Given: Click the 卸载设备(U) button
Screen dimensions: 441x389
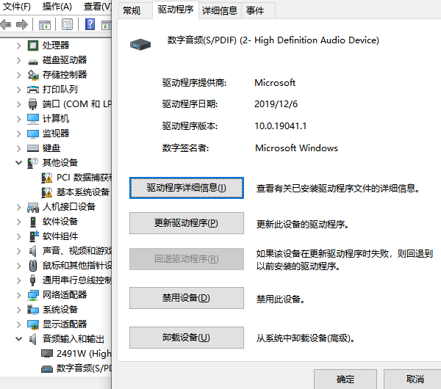Looking at the screenshot, I should [x=187, y=338].
